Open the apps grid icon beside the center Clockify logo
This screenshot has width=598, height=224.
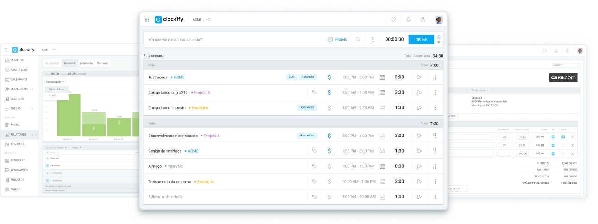(147, 19)
